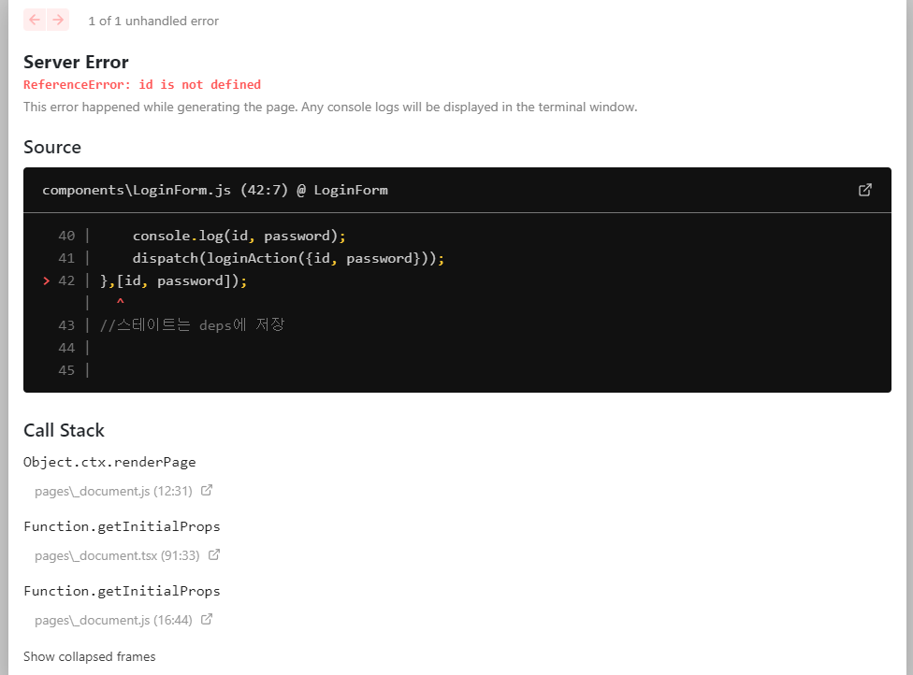Click the console.log(id, password) code line
Image resolution: width=913 pixels, height=675 pixels.
tap(239, 236)
